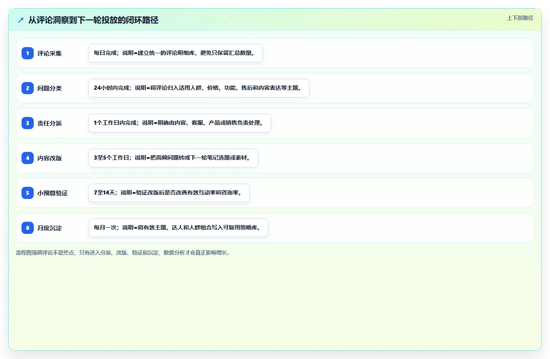The width and height of the screenshot is (550, 359).
Task: Select the 月度沉淀 step label
Action: click(x=50, y=228)
